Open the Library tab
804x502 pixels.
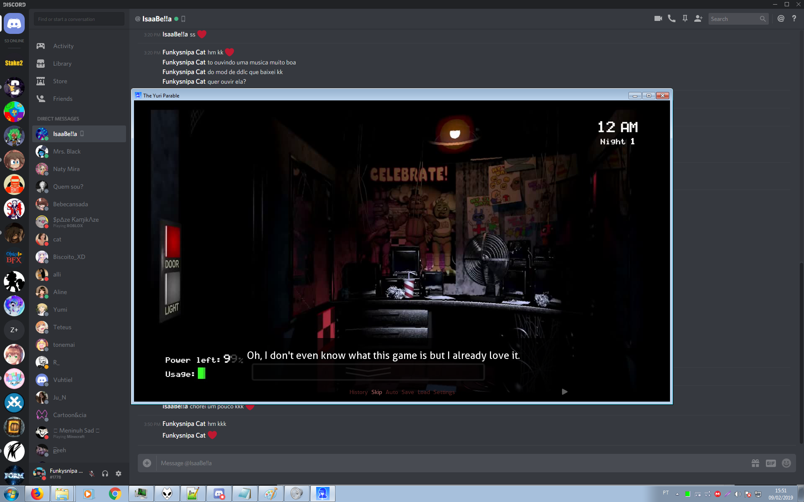(79, 64)
